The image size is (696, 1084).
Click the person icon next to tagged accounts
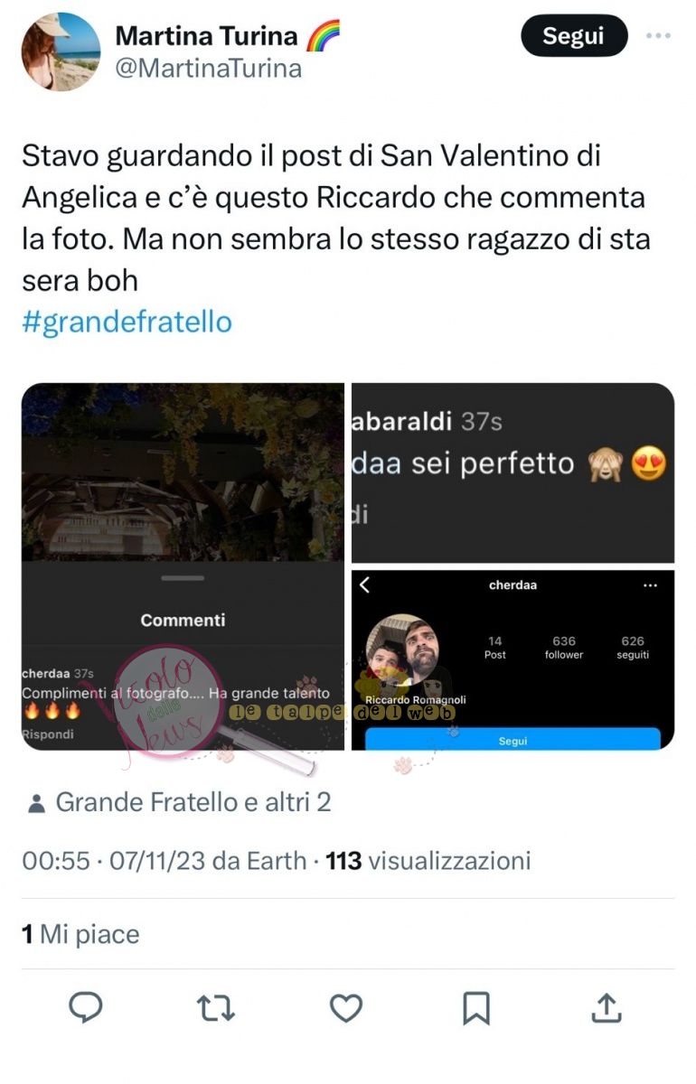click(x=37, y=803)
